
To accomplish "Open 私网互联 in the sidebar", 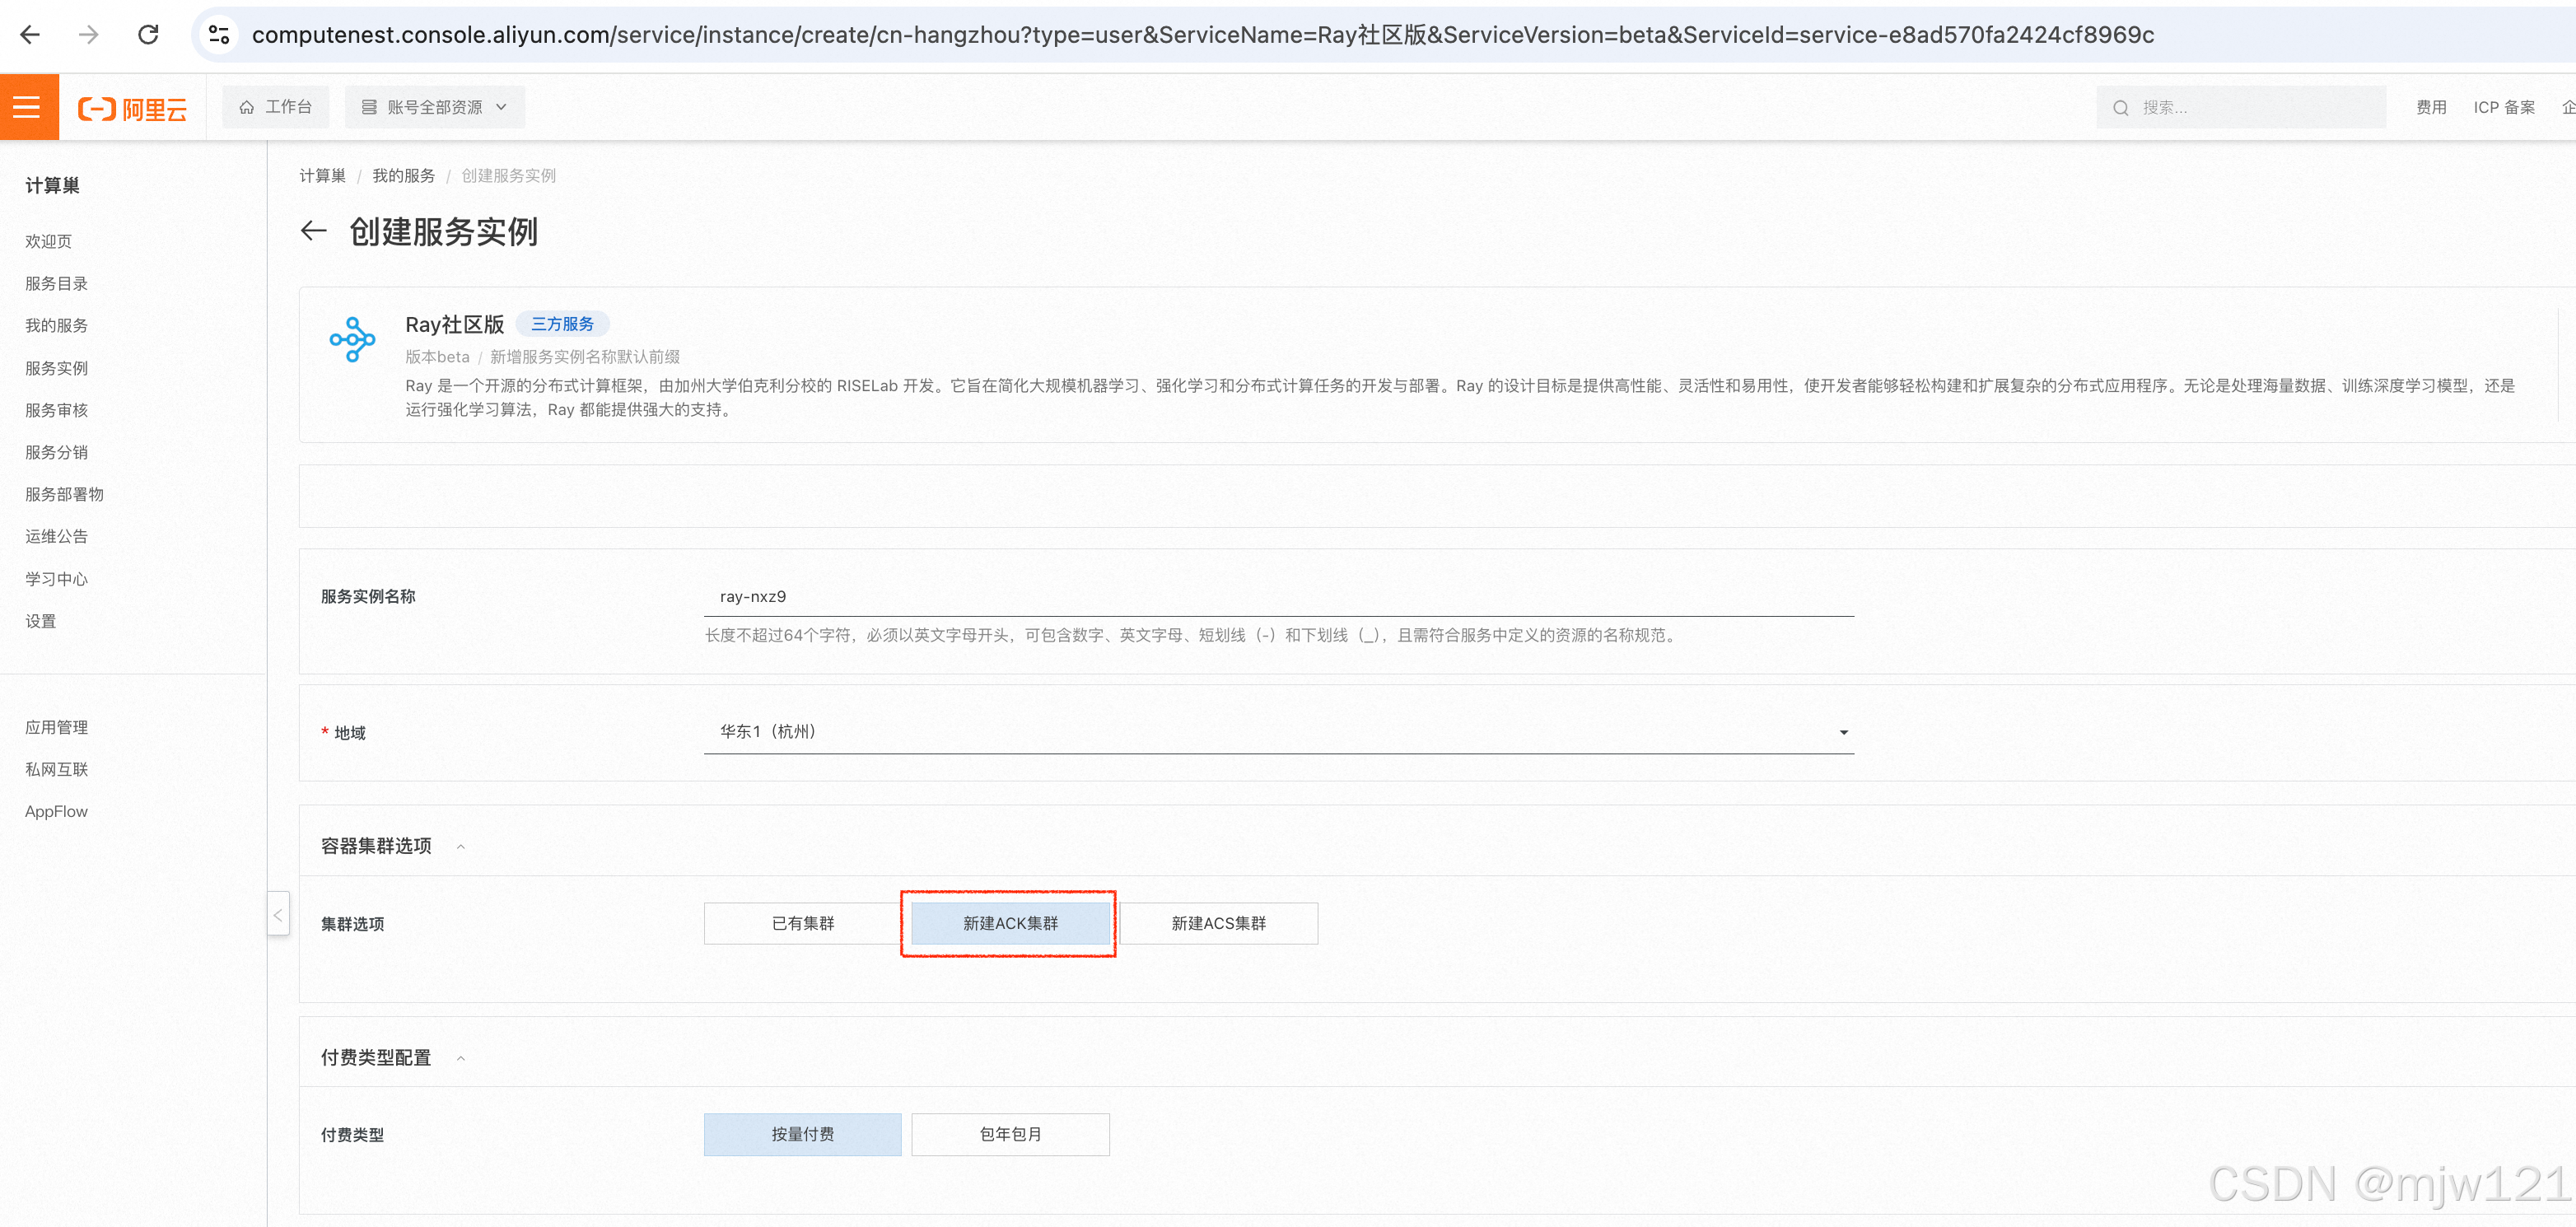I will (56, 769).
